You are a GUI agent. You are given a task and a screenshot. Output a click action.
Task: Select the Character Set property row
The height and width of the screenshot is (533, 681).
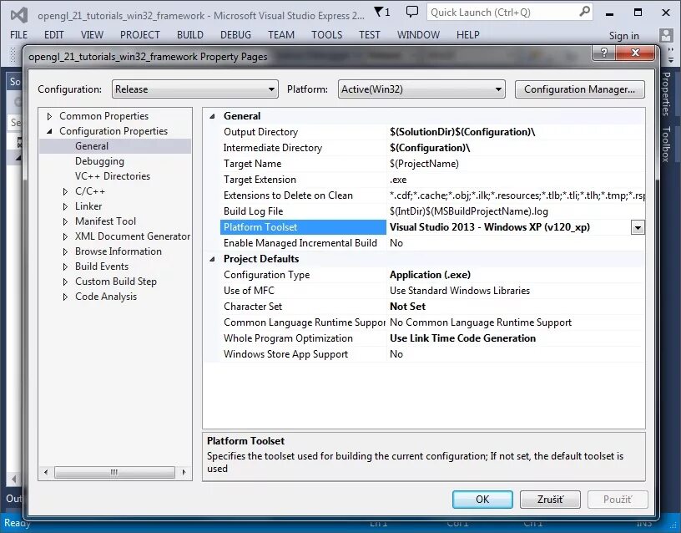pos(432,307)
